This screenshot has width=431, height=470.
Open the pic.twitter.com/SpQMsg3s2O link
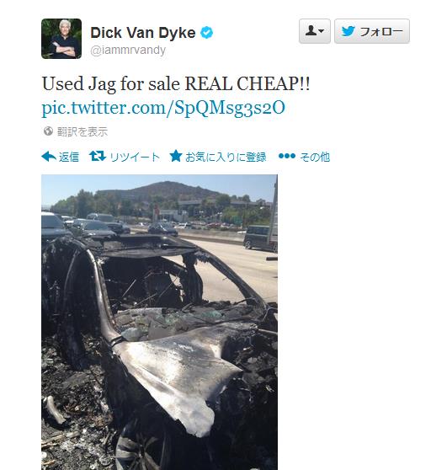pyautogui.click(x=163, y=108)
